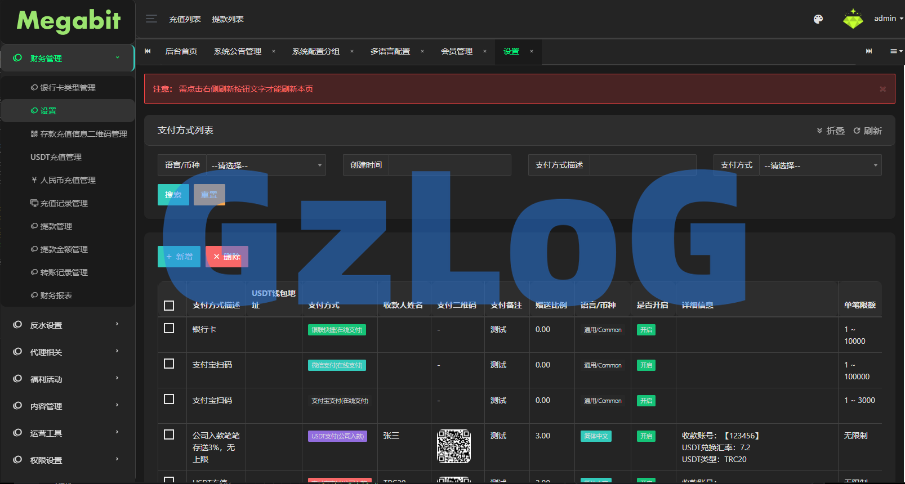Viewport: 905px width, 484px height.
Task: Collapse the panel using 折叠
Action: 831,131
